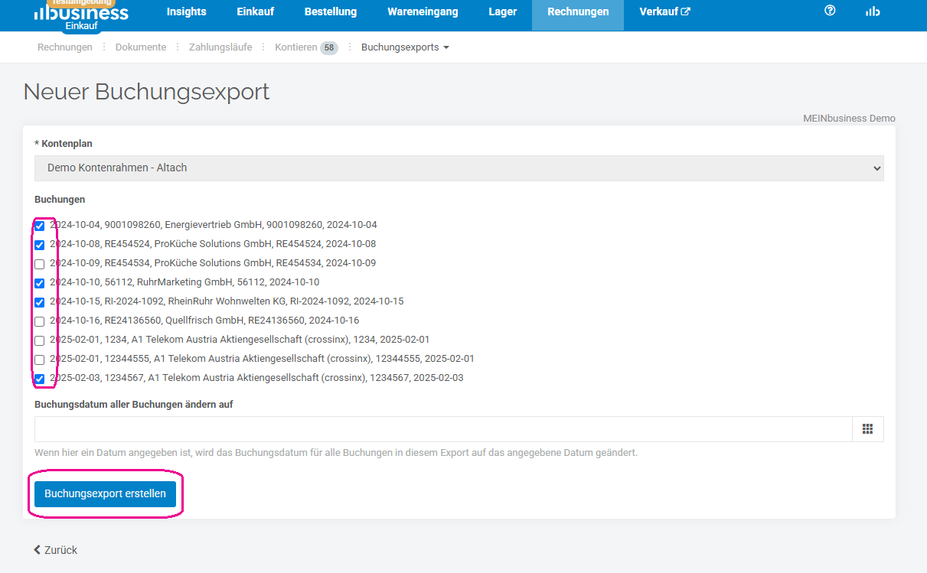Check the RE454534 ProKüche Solutions booking
927x573 pixels.
[x=40, y=264]
